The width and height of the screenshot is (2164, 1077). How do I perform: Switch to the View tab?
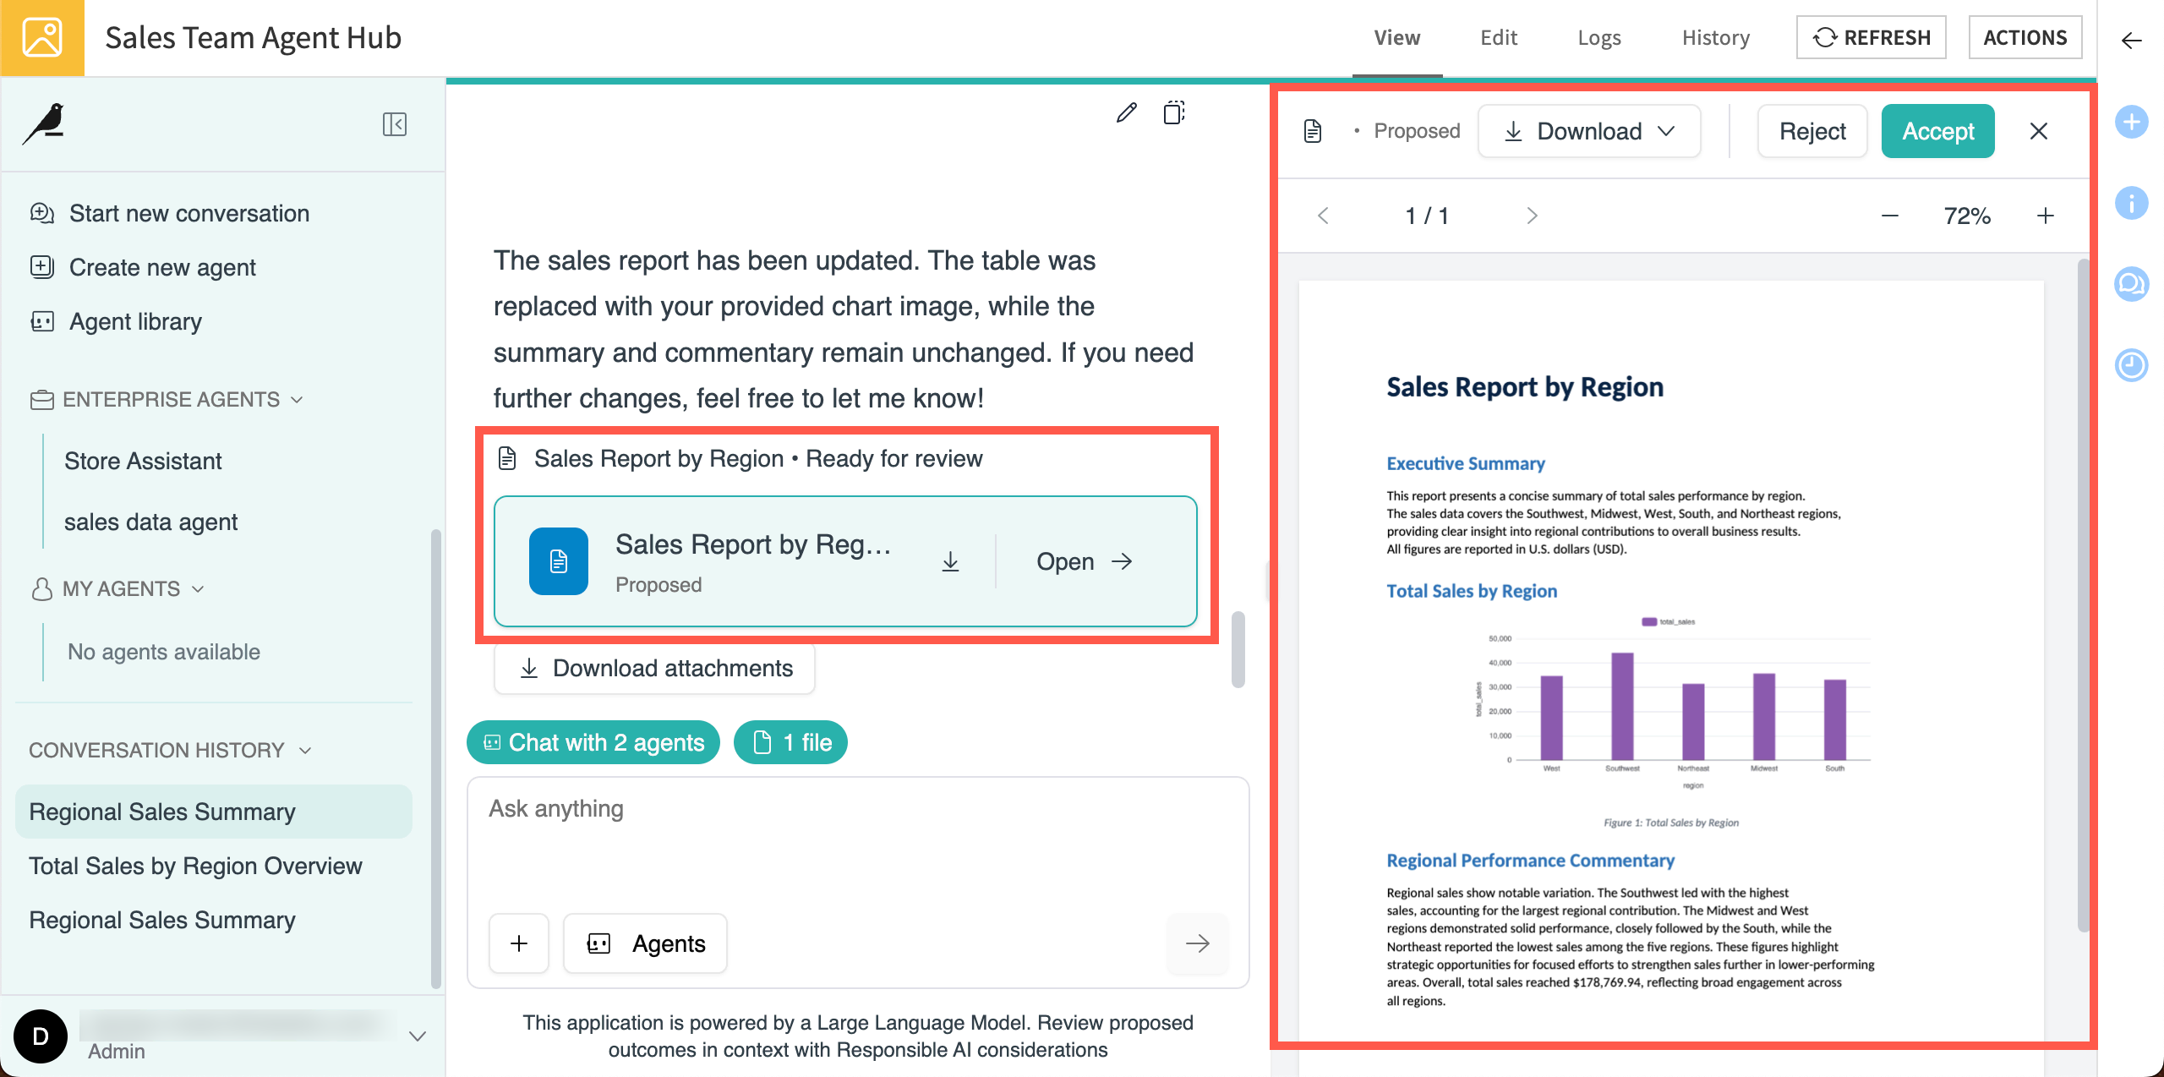click(1396, 38)
